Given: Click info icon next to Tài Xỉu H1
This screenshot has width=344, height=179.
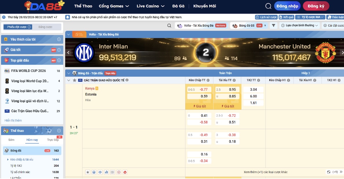Looking at the screenshot, I should tap(314, 80).
